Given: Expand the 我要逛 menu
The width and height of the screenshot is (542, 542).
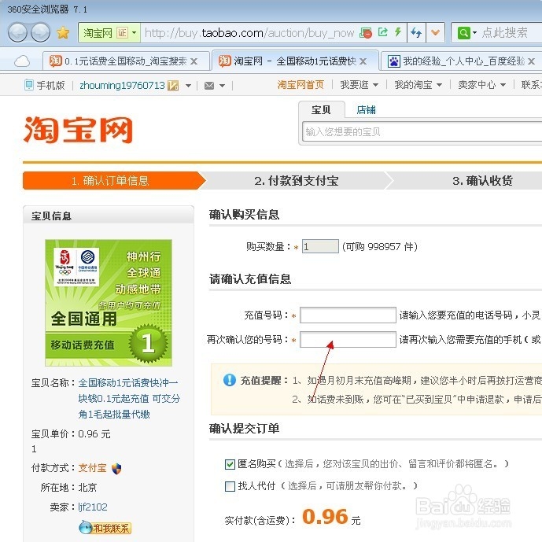Looking at the screenshot, I should [x=359, y=85].
